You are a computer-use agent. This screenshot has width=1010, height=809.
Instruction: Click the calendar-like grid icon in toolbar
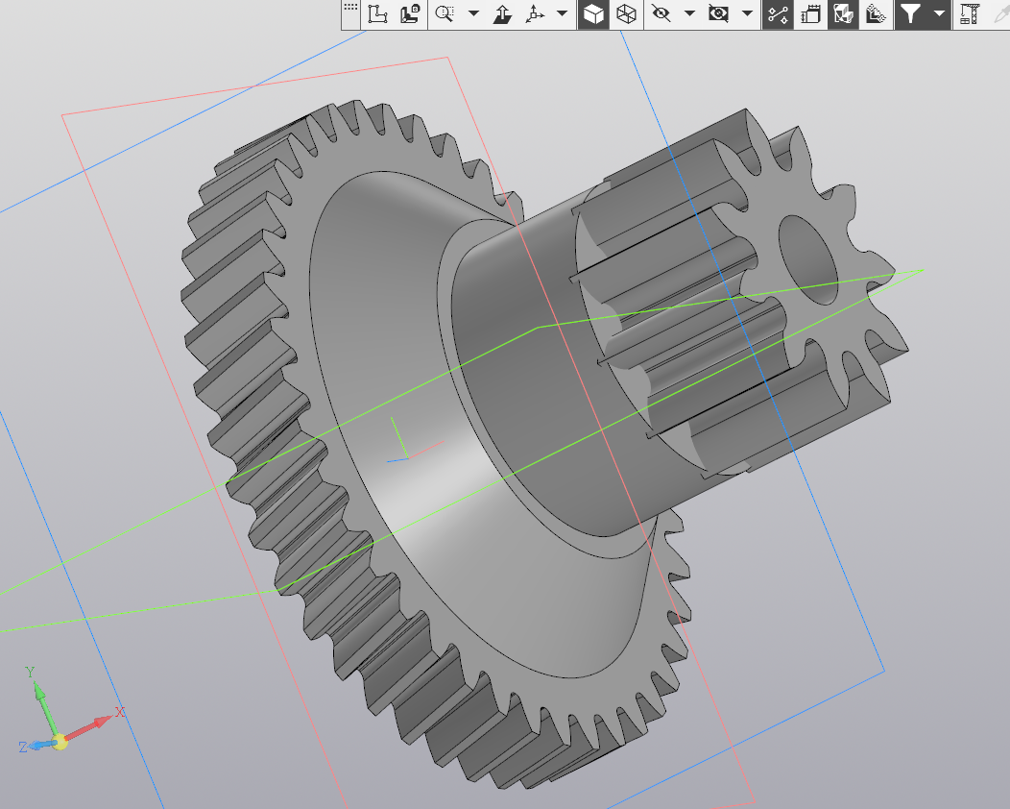810,13
